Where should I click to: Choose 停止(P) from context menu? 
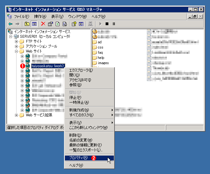point(89,98)
